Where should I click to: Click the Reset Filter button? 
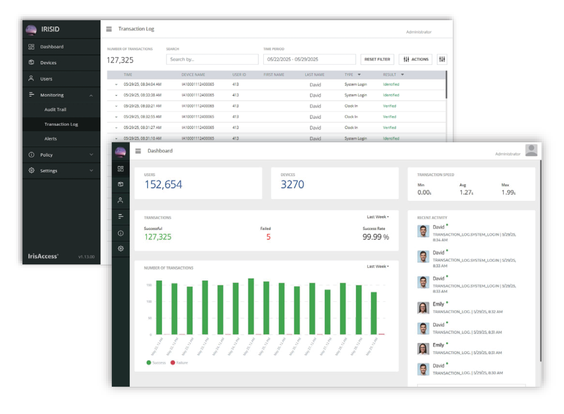tap(377, 59)
